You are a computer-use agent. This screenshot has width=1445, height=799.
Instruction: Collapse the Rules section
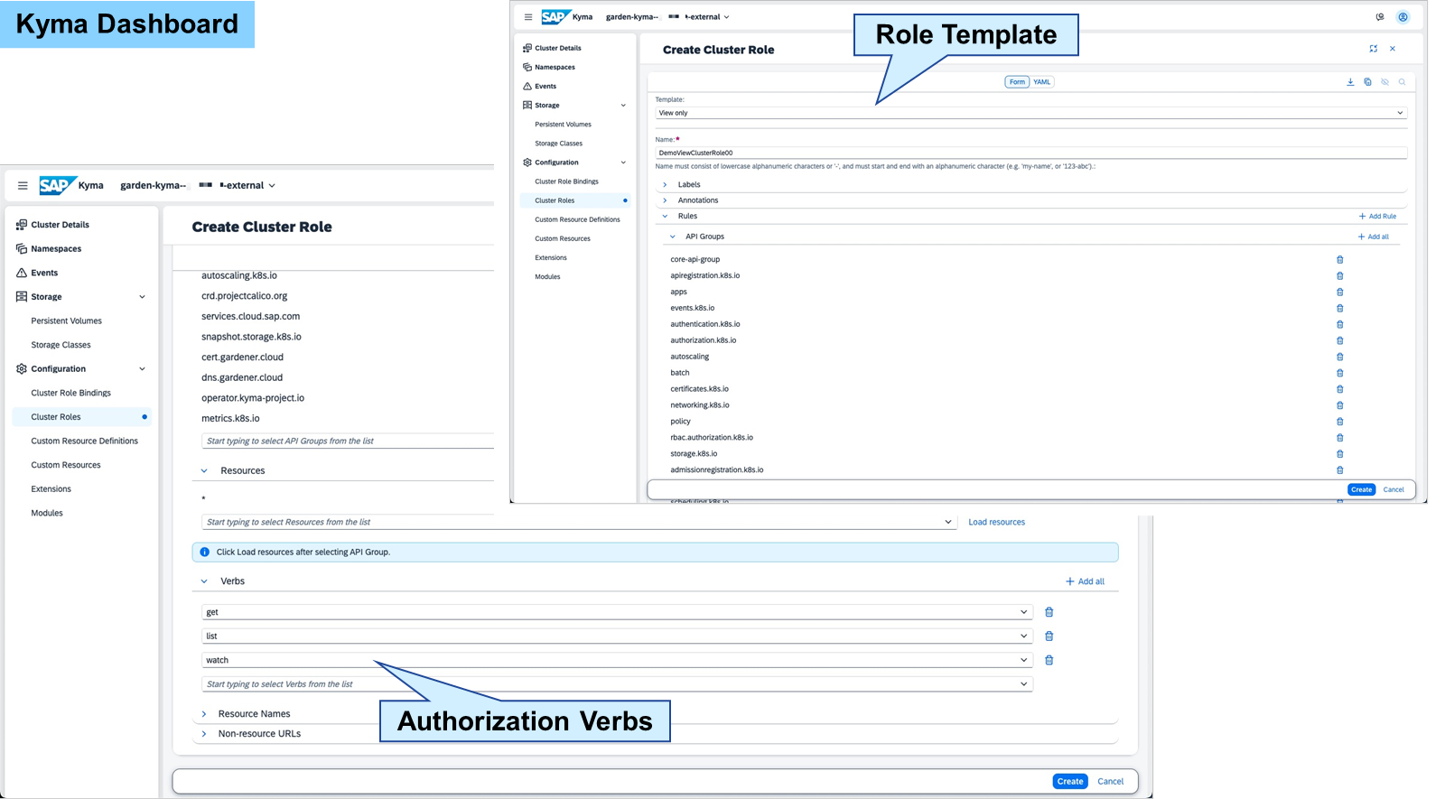pos(666,217)
